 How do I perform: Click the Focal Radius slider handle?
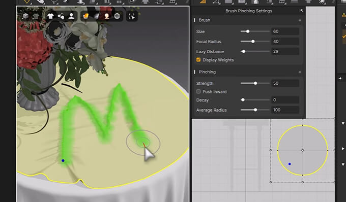coord(253,42)
